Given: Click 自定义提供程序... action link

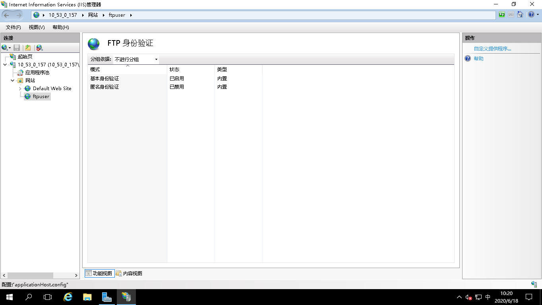Looking at the screenshot, I should [x=492, y=49].
